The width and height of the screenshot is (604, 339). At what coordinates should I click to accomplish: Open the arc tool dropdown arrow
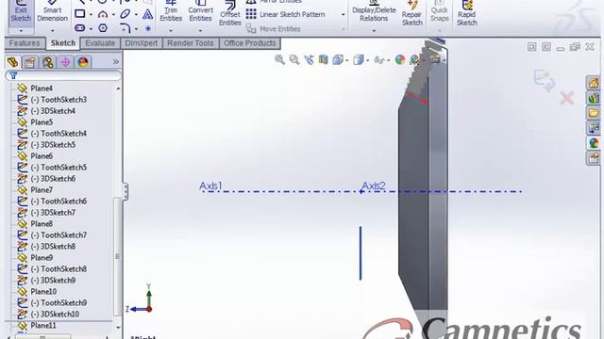[113, 15]
